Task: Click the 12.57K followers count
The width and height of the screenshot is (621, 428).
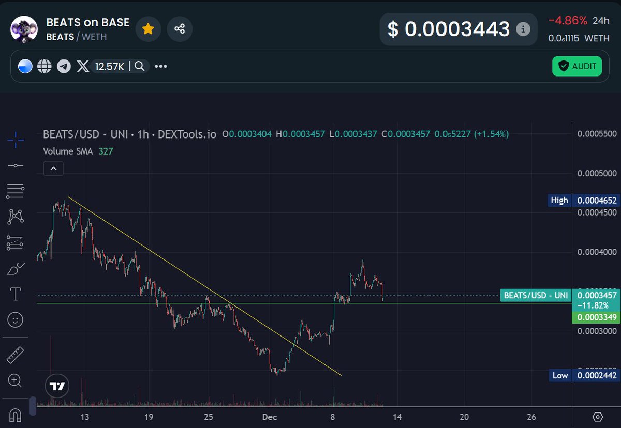Action: [110, 66]
